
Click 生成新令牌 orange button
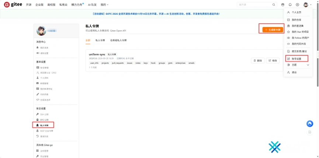[x=273, y=30]
